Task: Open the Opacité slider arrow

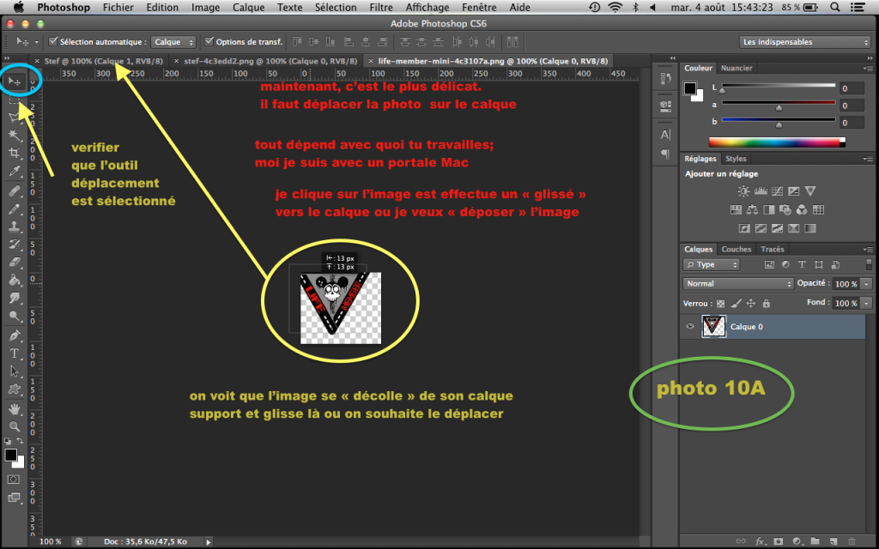Action: [866, 284]
